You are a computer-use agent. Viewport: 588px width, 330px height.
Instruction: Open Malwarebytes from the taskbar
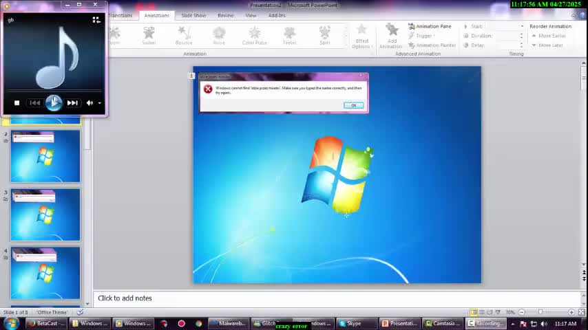tap(229, 323)
